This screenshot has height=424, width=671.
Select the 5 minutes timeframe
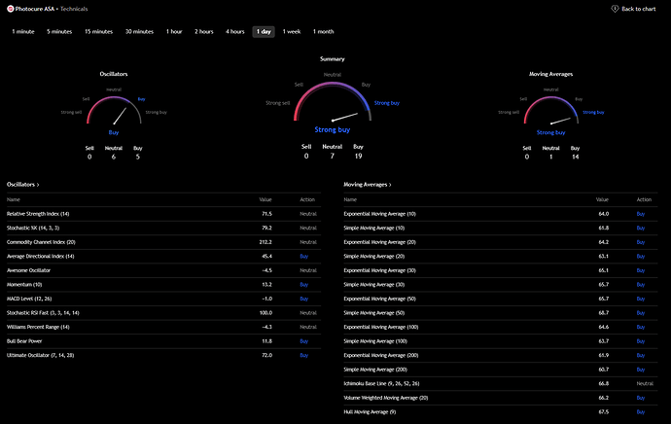[59, 31]
